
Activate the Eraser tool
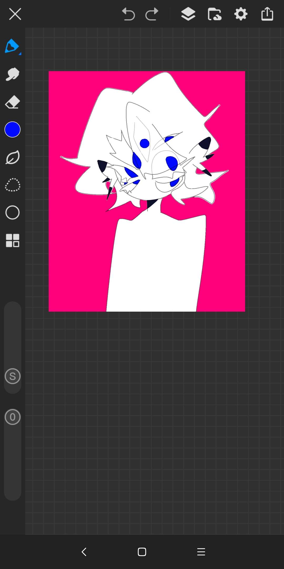click(12, 102)
